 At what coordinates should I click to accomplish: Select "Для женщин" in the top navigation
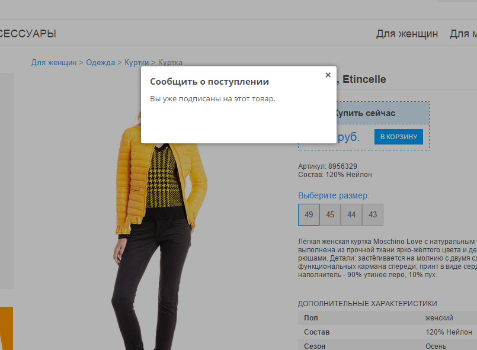[406, 34]
